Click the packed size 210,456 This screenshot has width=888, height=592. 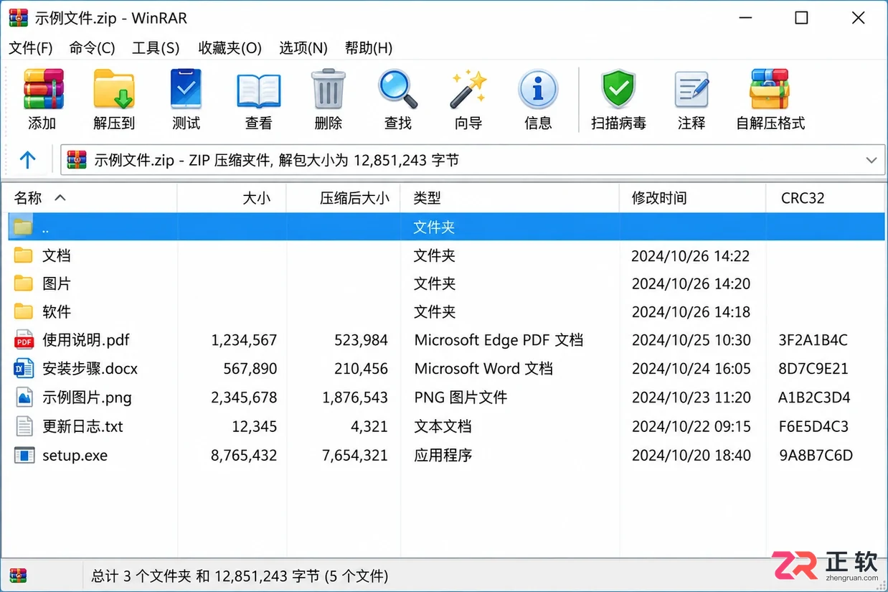[361, 369]
